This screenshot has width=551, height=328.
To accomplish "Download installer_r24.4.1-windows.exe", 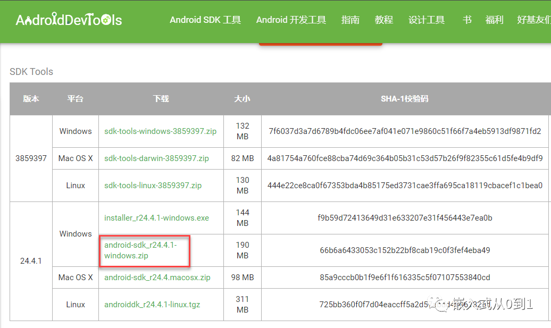I will 156,218.
